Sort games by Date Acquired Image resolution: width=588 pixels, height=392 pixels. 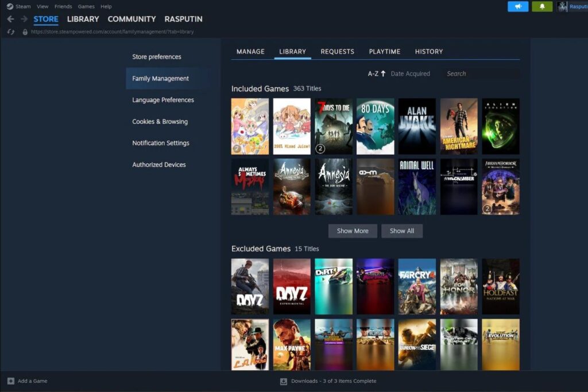(410, 73)
